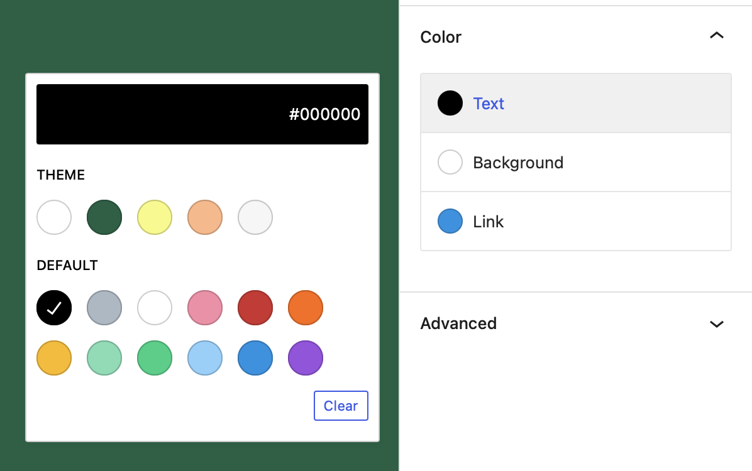This screenshot has height=471, width=752.
Task: Select the golden yellow default color
Action: [54, 358]
